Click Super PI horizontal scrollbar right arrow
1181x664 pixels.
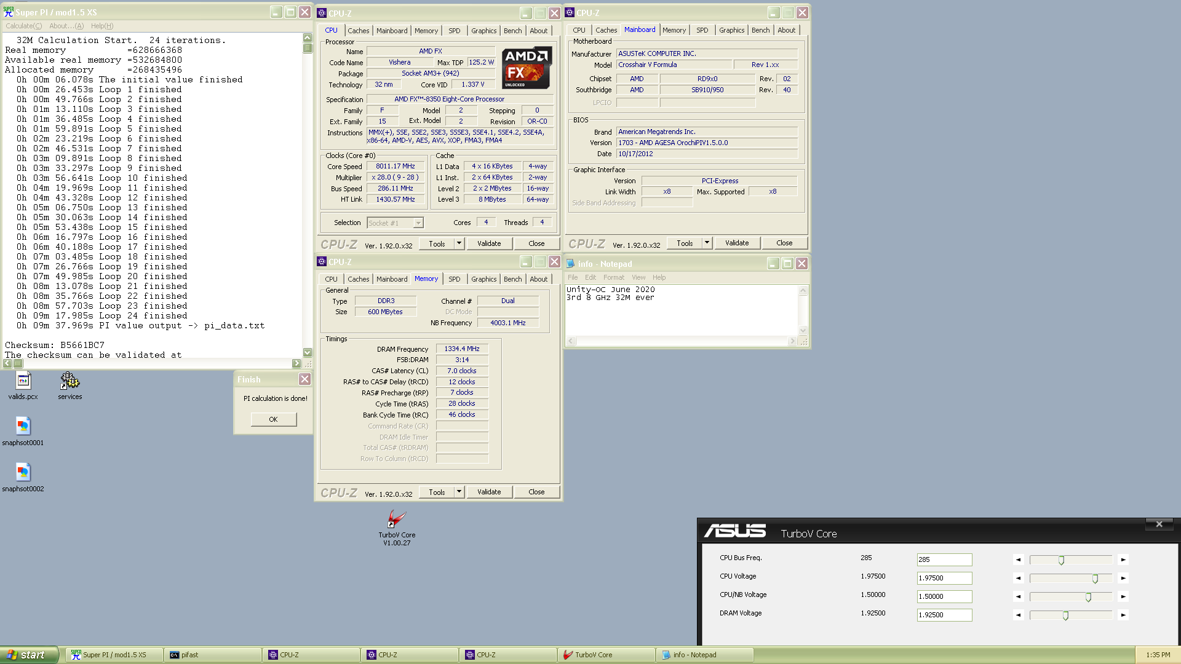[296, 363]
